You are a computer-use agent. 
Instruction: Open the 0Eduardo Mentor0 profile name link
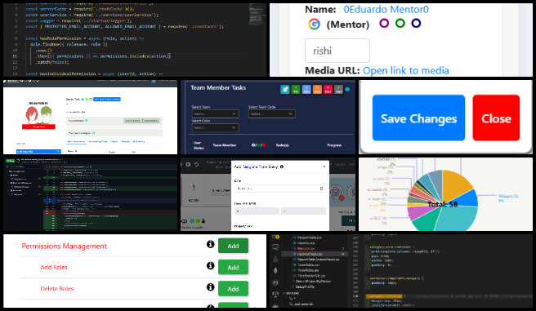click(x=386, y=10)
